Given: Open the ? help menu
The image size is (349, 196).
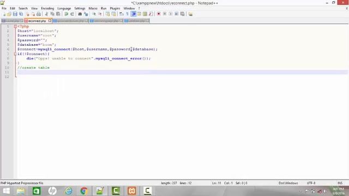Looking at the screenshot, I should [x=139, y=9].
